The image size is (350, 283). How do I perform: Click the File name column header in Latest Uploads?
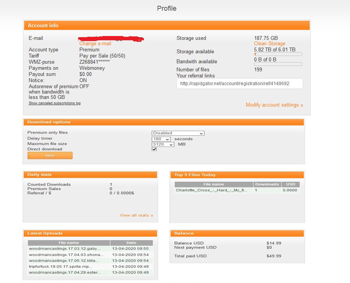(69, 243)
